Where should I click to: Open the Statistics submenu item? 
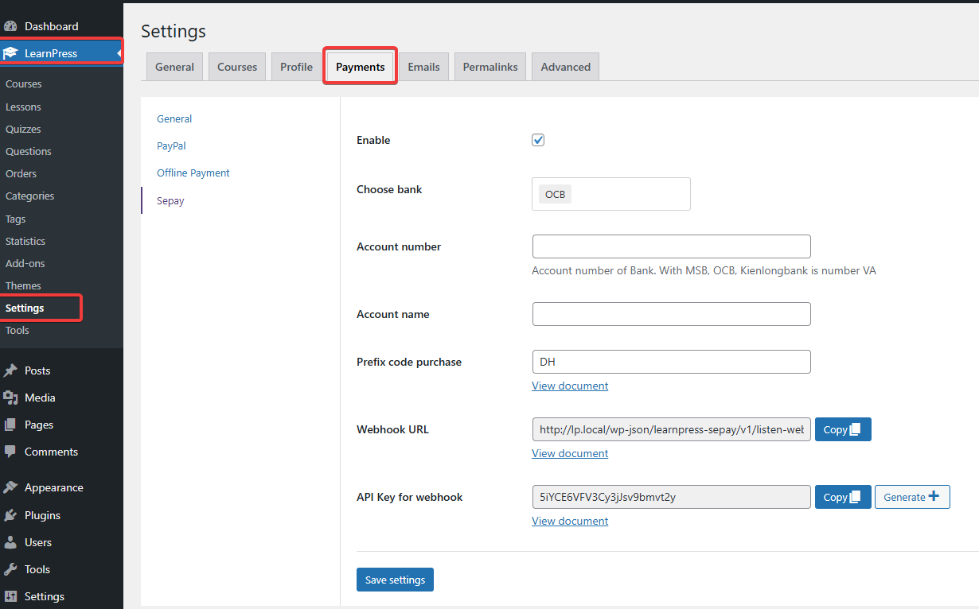click(x=25, y=241)
